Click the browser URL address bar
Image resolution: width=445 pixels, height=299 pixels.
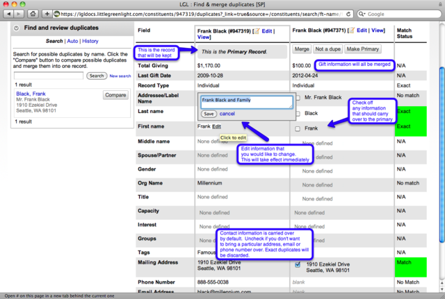point(199,14)
